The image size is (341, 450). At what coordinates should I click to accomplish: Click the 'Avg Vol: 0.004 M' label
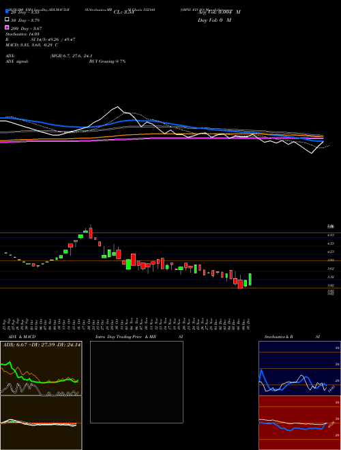[x=219, y=12]
